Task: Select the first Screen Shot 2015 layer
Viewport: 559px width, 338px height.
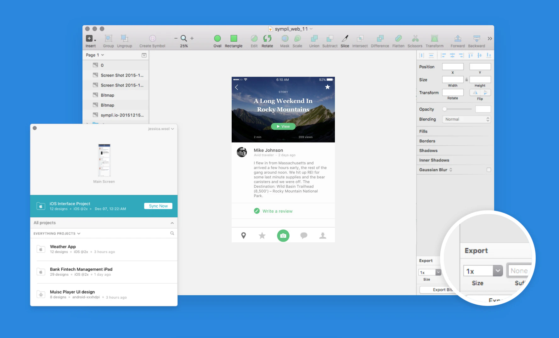Action: point(116,75)
